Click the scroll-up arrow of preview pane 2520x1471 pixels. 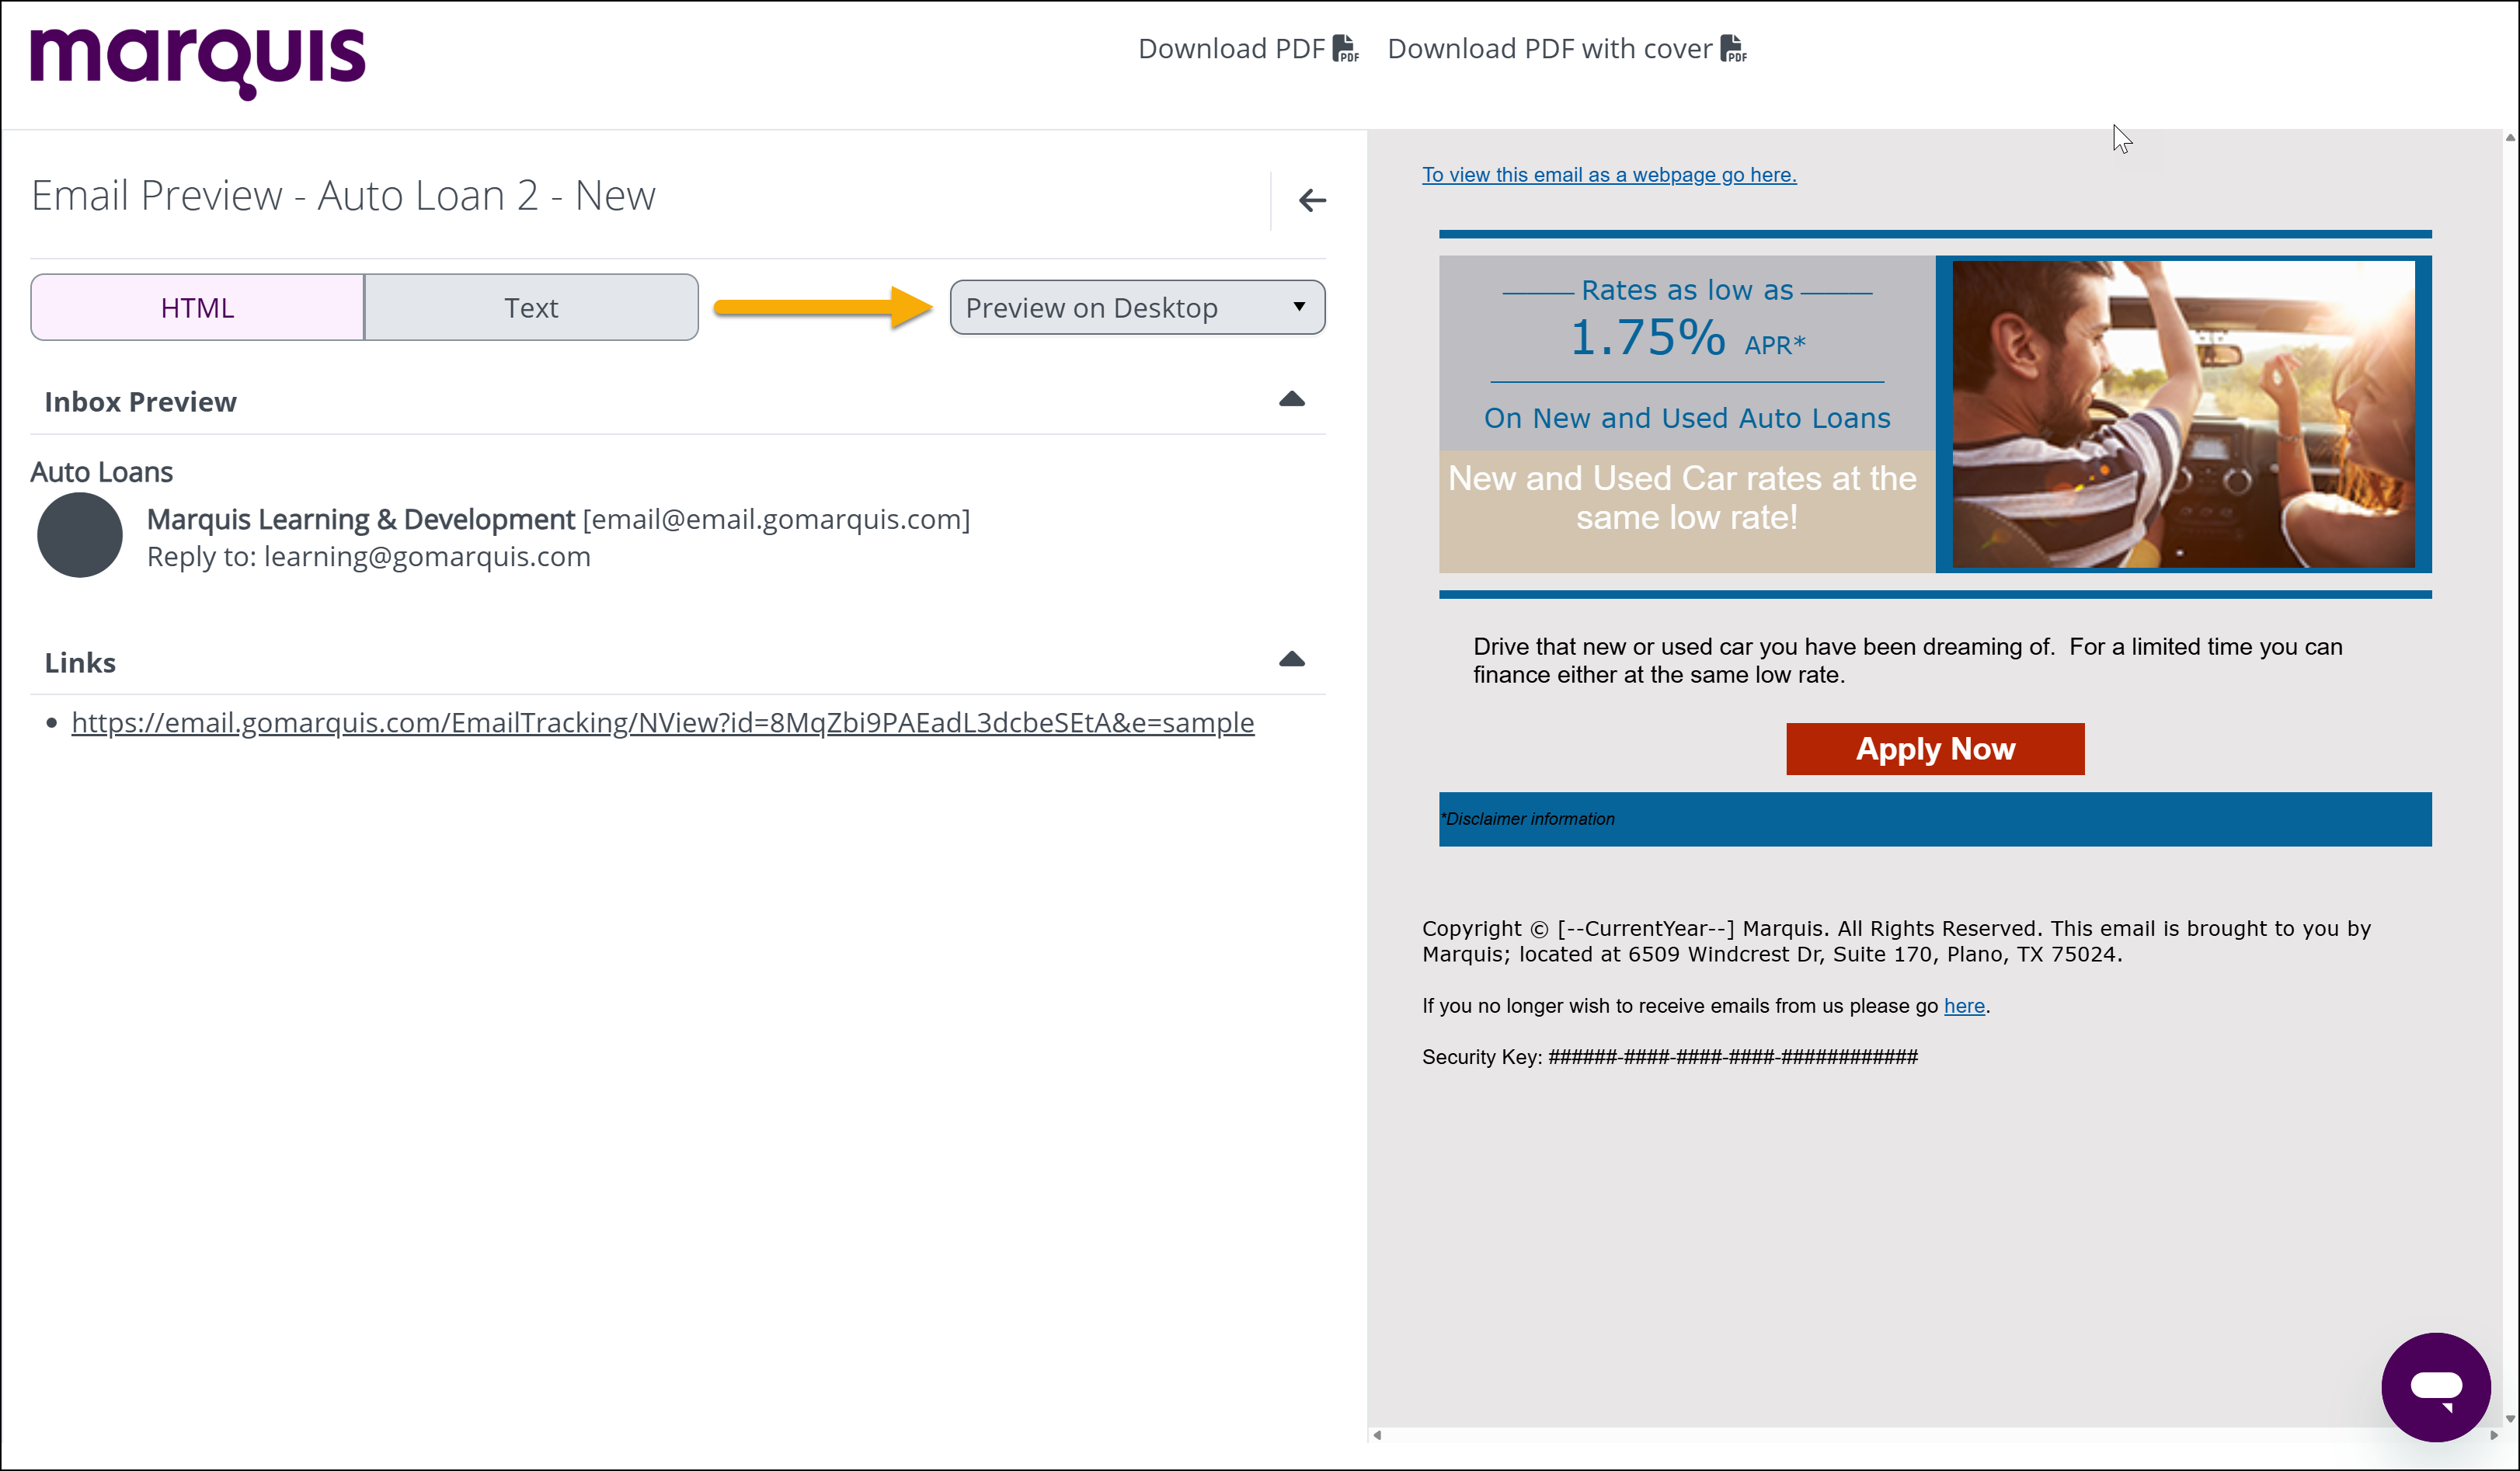point(2510,139)
